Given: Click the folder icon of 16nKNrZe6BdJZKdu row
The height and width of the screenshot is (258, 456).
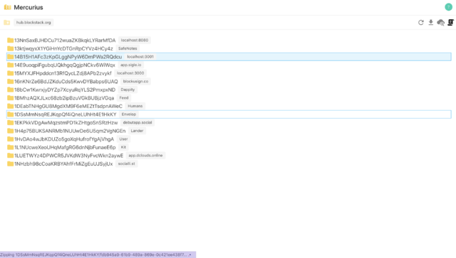Looking at the screenshot, I should click(10, 81).
